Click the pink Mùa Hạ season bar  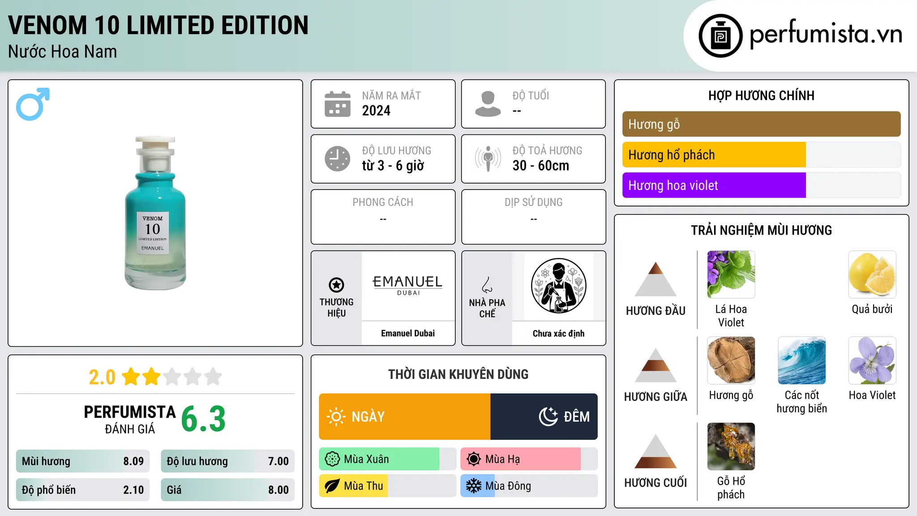[520, 459]
